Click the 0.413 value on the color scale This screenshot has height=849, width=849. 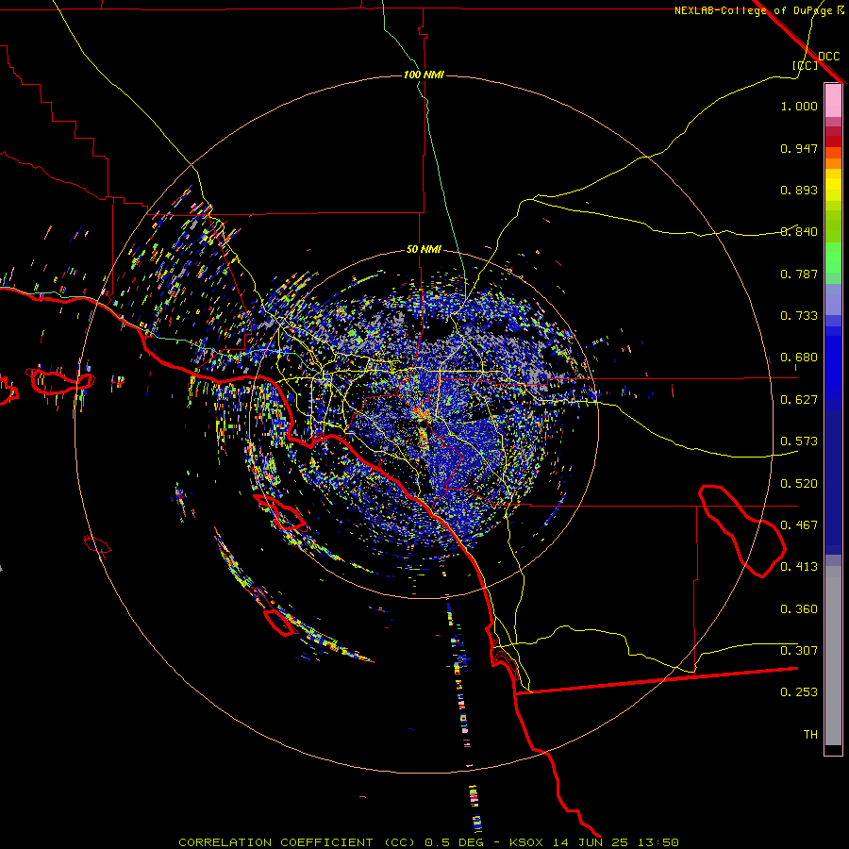(799, 567)
